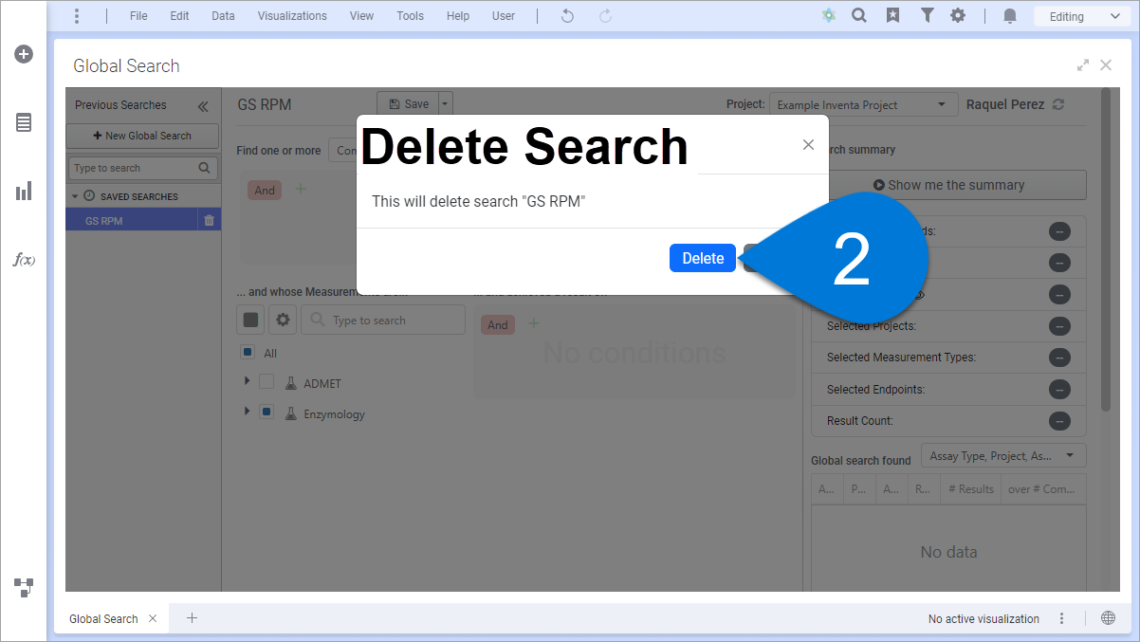
Task: Open the Visualizations menu
Action: pos(292,16)
